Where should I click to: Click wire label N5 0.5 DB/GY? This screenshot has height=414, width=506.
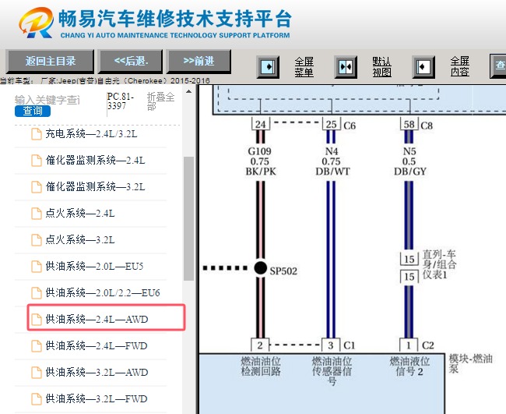tap(409, 161)
